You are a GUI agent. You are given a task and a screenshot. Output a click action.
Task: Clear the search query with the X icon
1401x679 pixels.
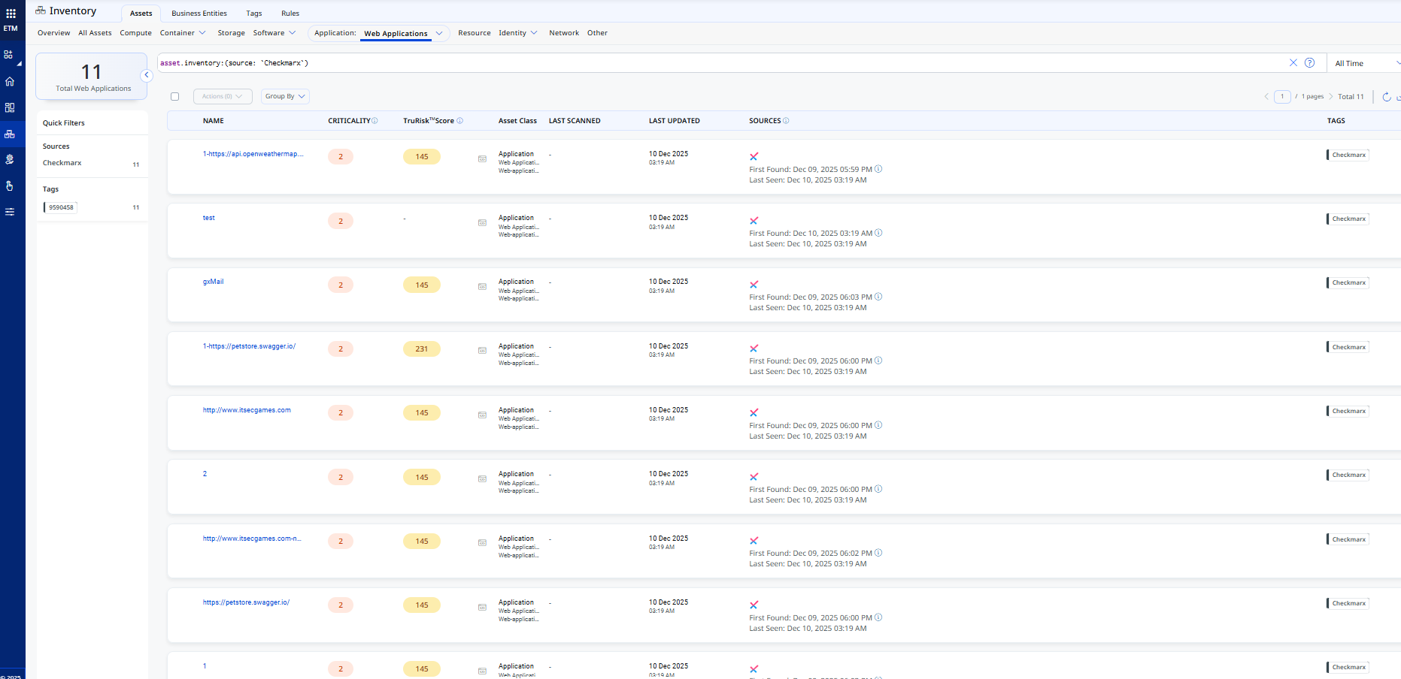[1293, 63]
